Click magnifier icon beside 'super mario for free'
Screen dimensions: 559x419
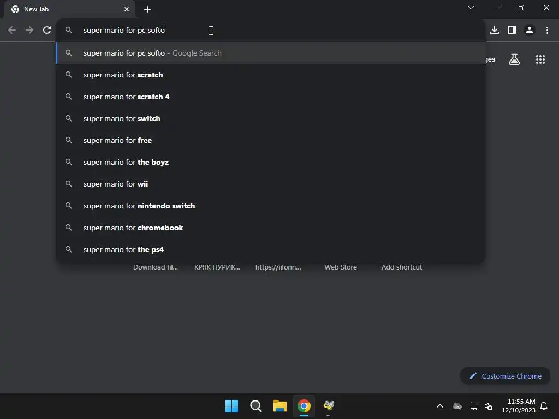(69, 140)
